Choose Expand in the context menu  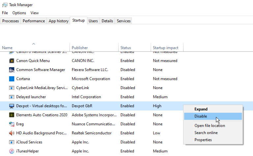[x=201, y=109]
